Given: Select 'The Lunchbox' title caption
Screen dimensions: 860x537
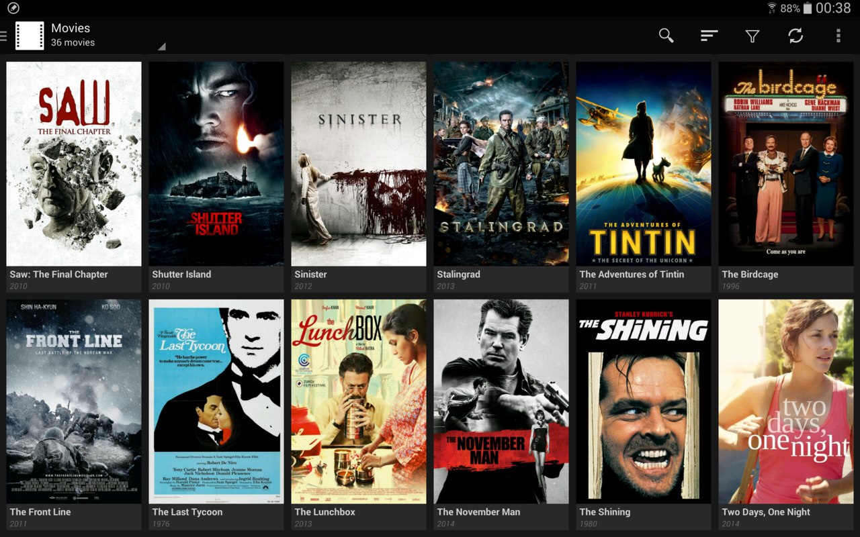Looking at the screenshot, I should point(325,512).
